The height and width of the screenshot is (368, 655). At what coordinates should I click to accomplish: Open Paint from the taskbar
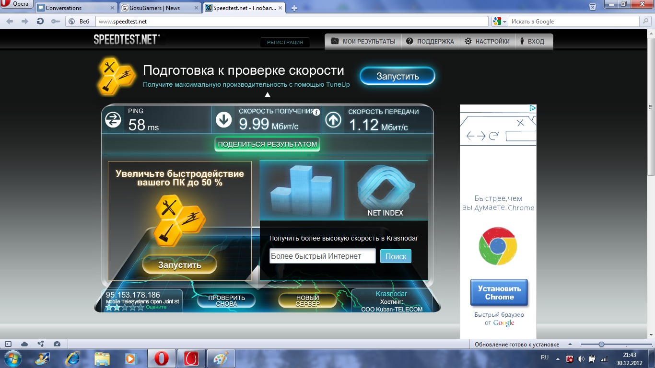[221, 358]
